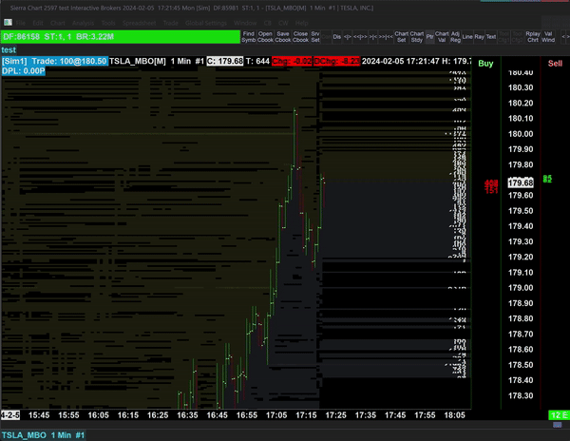570x441 pixels.
Task: Open the CW menu
Action: click(x=283, y=23)
